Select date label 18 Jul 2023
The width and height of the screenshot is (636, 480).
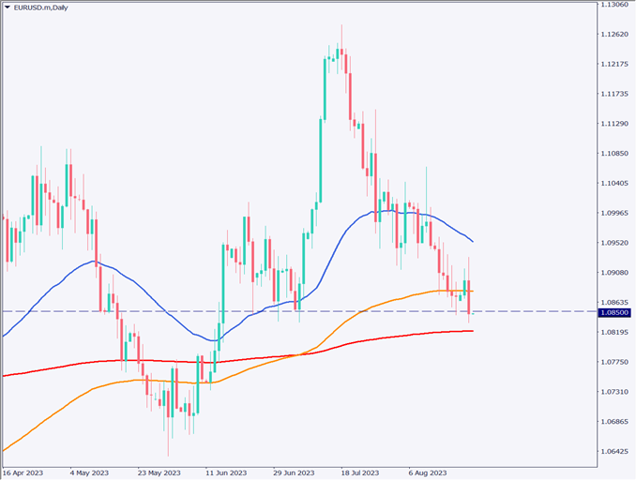[x=360, y=473]
